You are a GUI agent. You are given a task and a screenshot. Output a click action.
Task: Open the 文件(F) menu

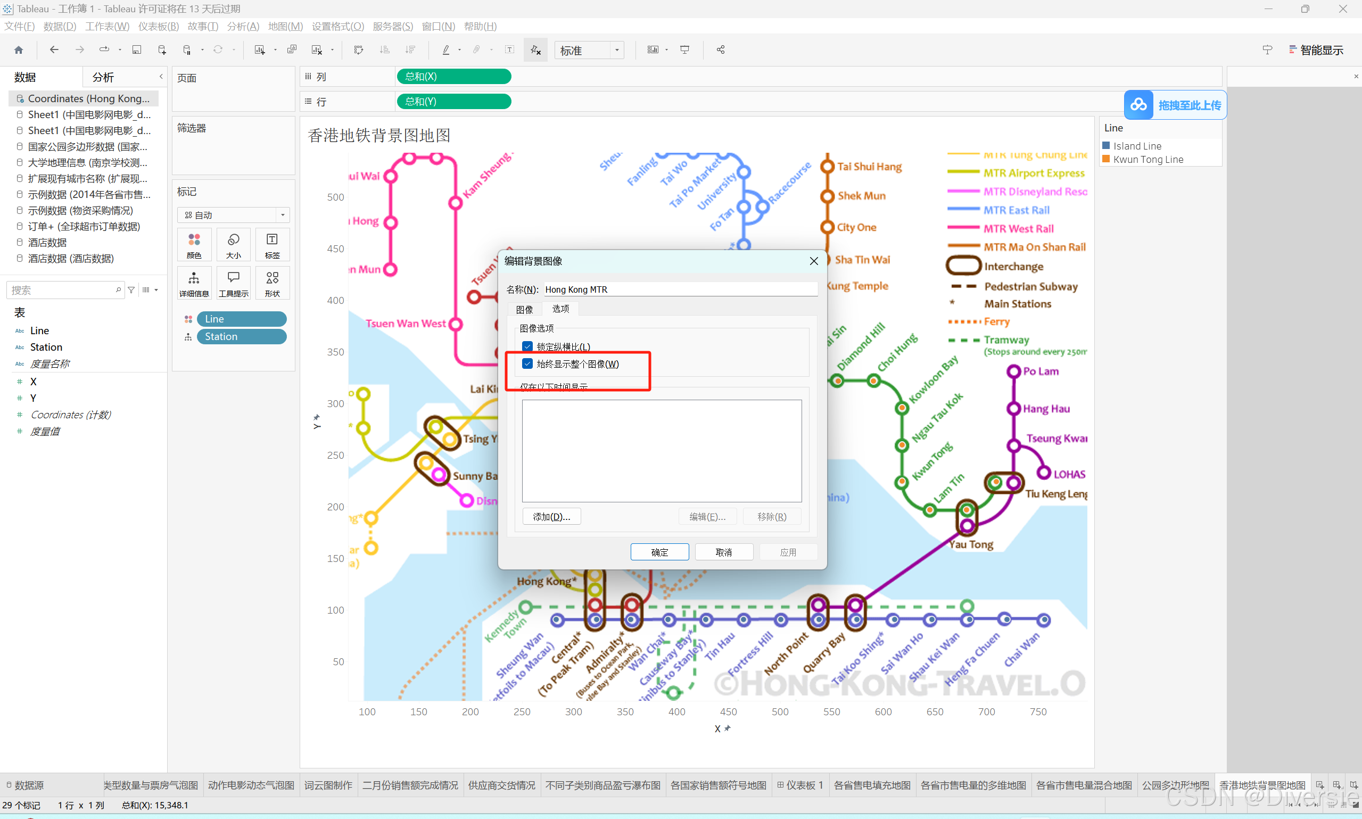click(19, 27)
